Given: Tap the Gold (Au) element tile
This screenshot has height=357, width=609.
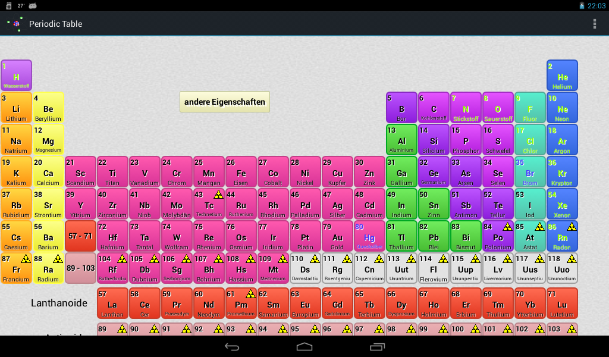Looking at the screenshot, I should point(338,236).
